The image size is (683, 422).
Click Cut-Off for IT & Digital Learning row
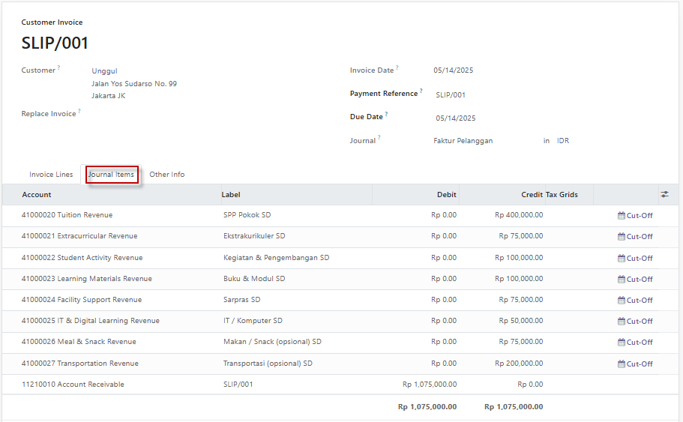click(635, 321)
